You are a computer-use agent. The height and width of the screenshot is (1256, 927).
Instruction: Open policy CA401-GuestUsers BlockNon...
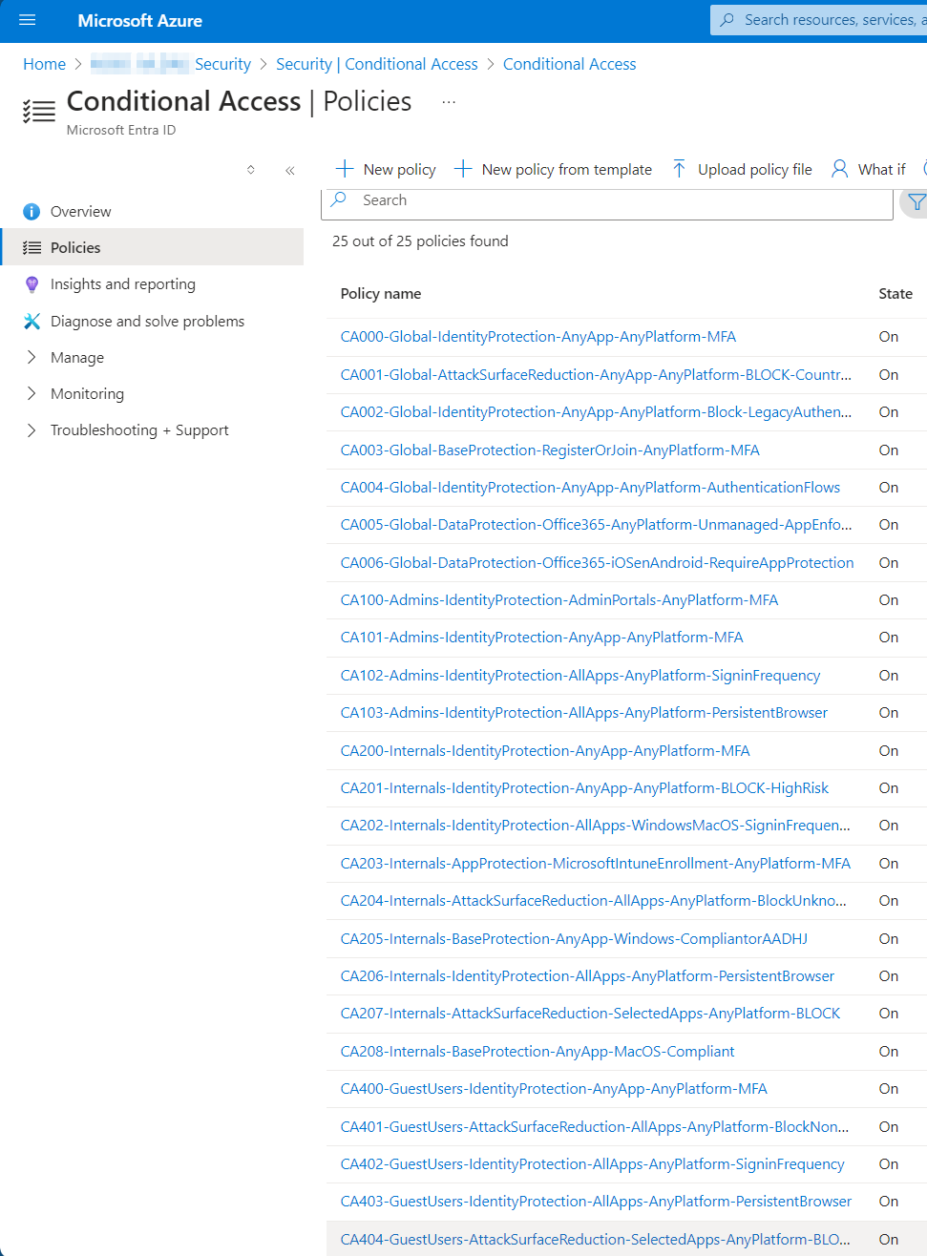click(595, 1127)
